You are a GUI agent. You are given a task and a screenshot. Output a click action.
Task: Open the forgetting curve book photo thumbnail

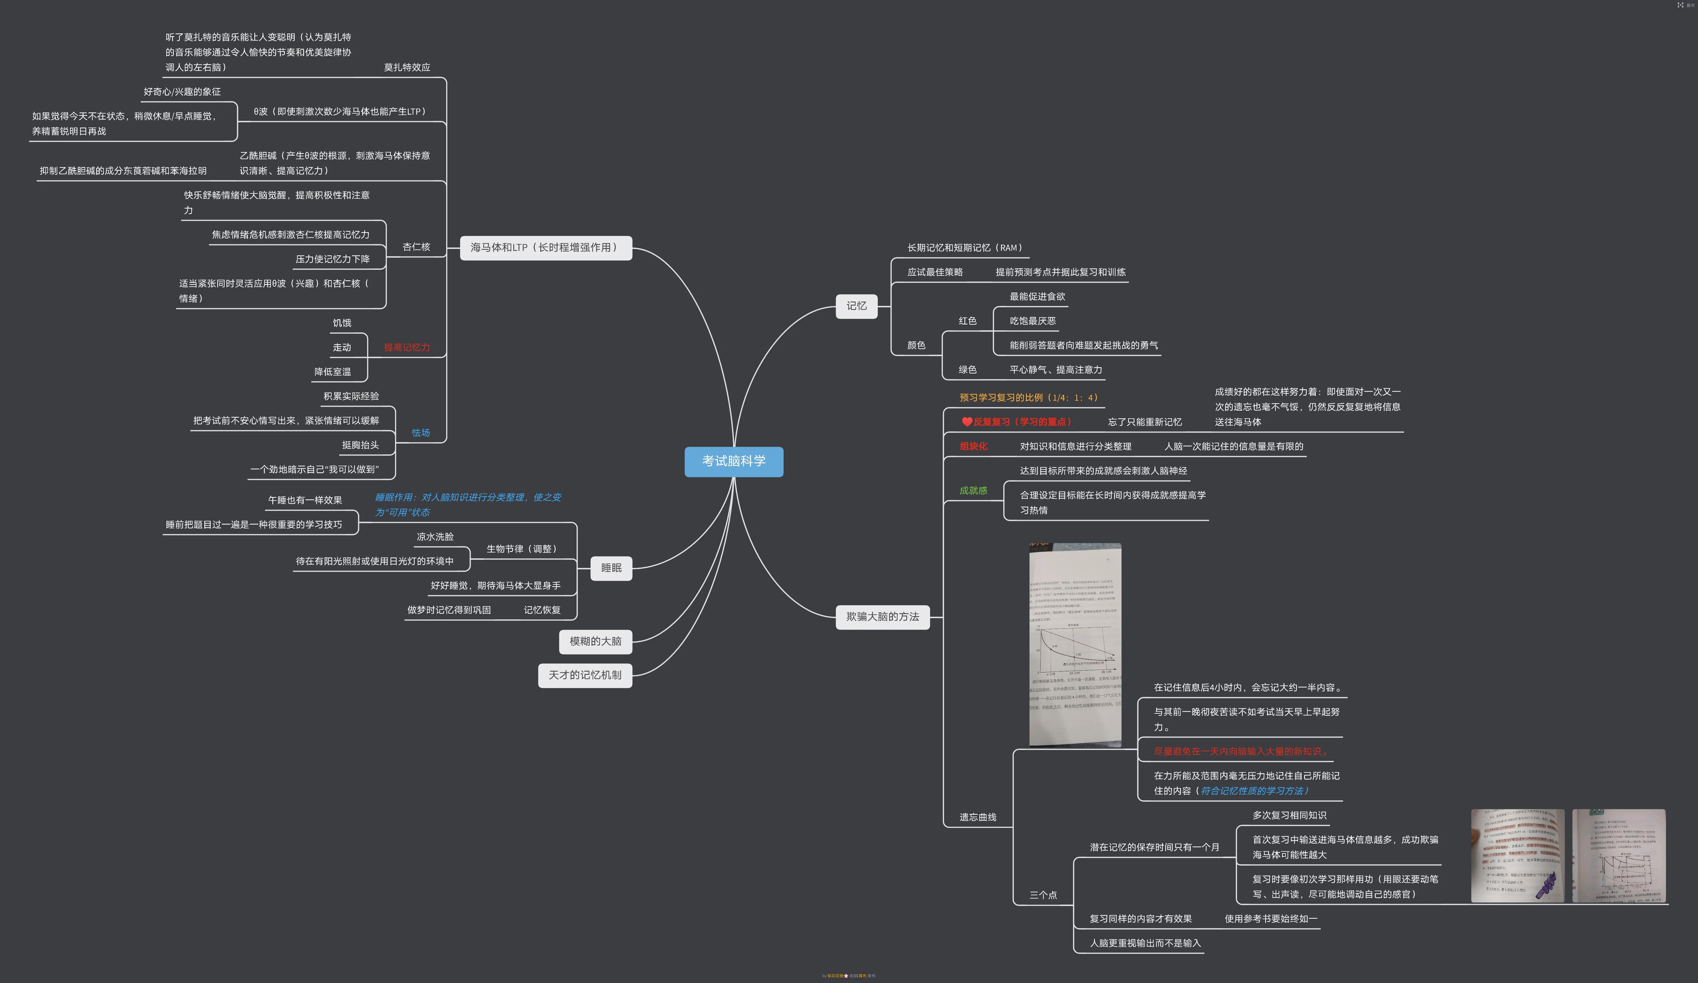point(1075,644)
